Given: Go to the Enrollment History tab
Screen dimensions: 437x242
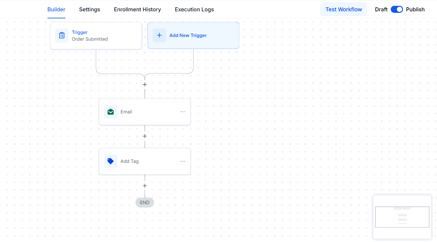Looking at the screenshot, I should 137,9.
